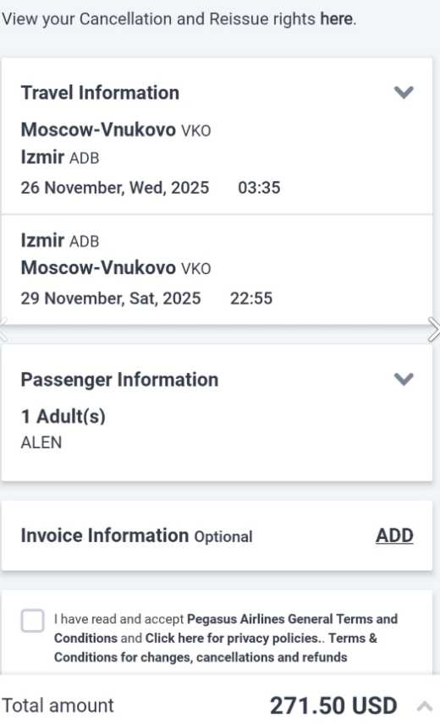
Task: Open Pegasus Airlines General Terms and Conditions
Action: tap(226, 628)
